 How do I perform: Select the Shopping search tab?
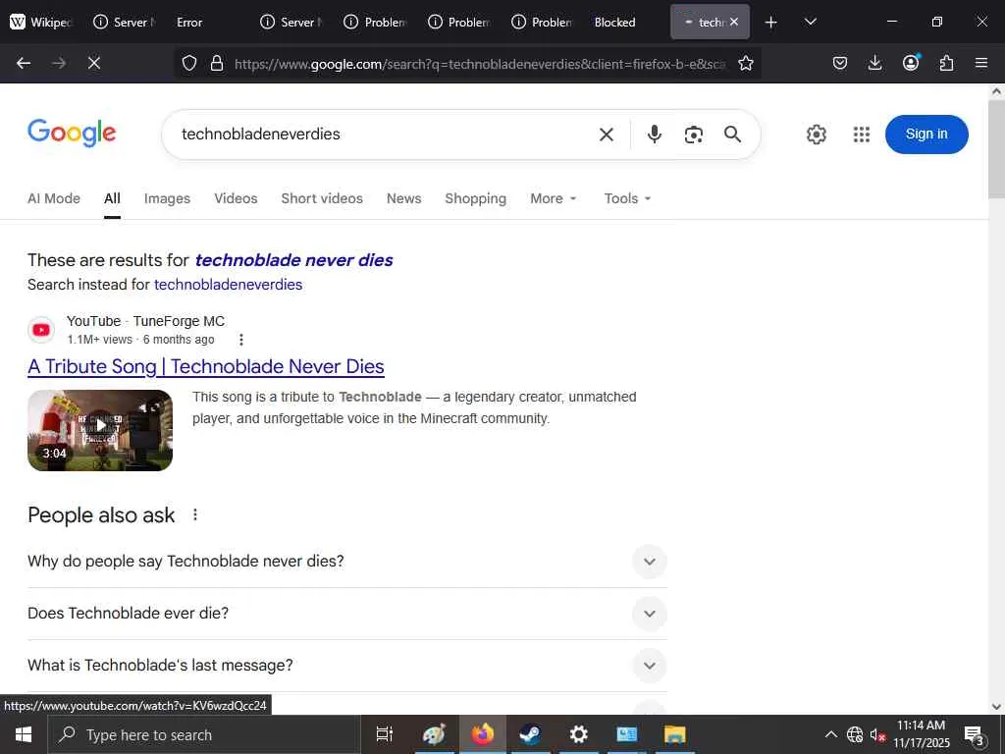[x=476, y=198]
